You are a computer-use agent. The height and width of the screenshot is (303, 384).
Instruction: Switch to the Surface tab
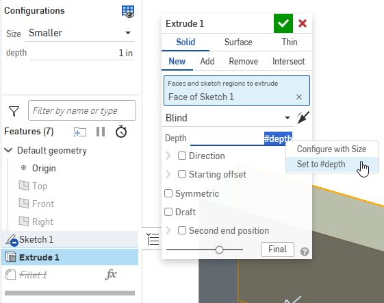(238, 43)
